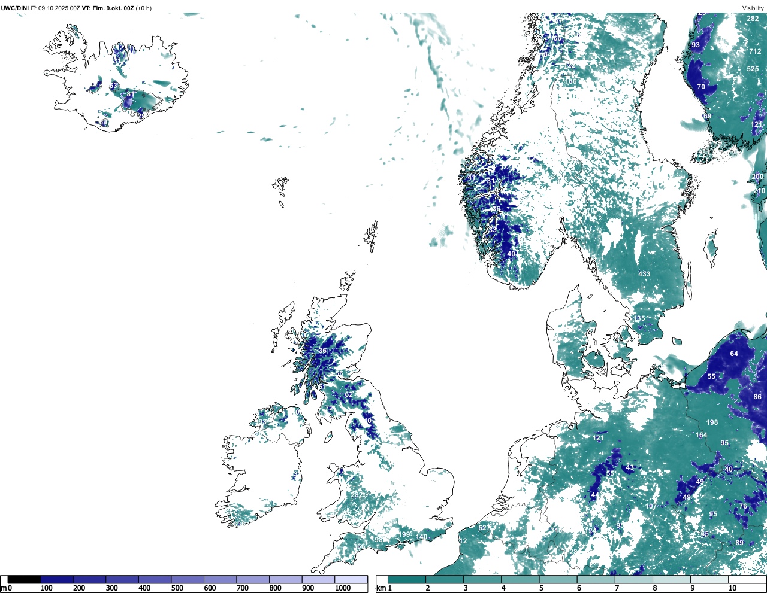Click the '198' value over Poland
The height and width of the screenshot is (593, 767).
click(712, 422)
